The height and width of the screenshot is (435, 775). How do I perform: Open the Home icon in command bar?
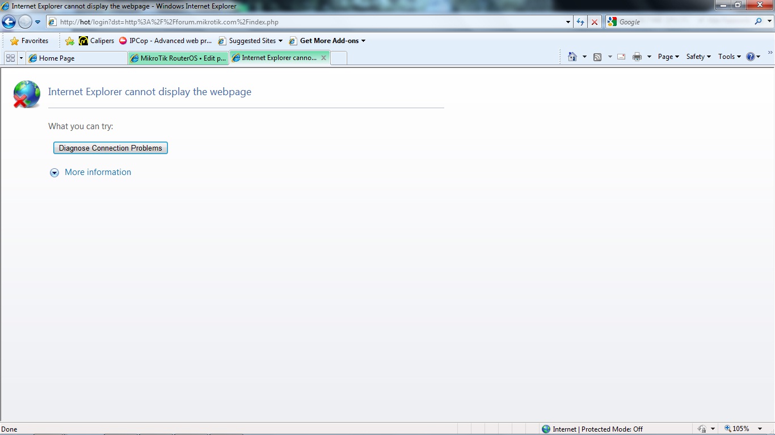click(572, 57)
